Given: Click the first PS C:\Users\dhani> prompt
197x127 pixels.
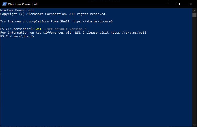Looking at the screenshot, I should point(17,29).
